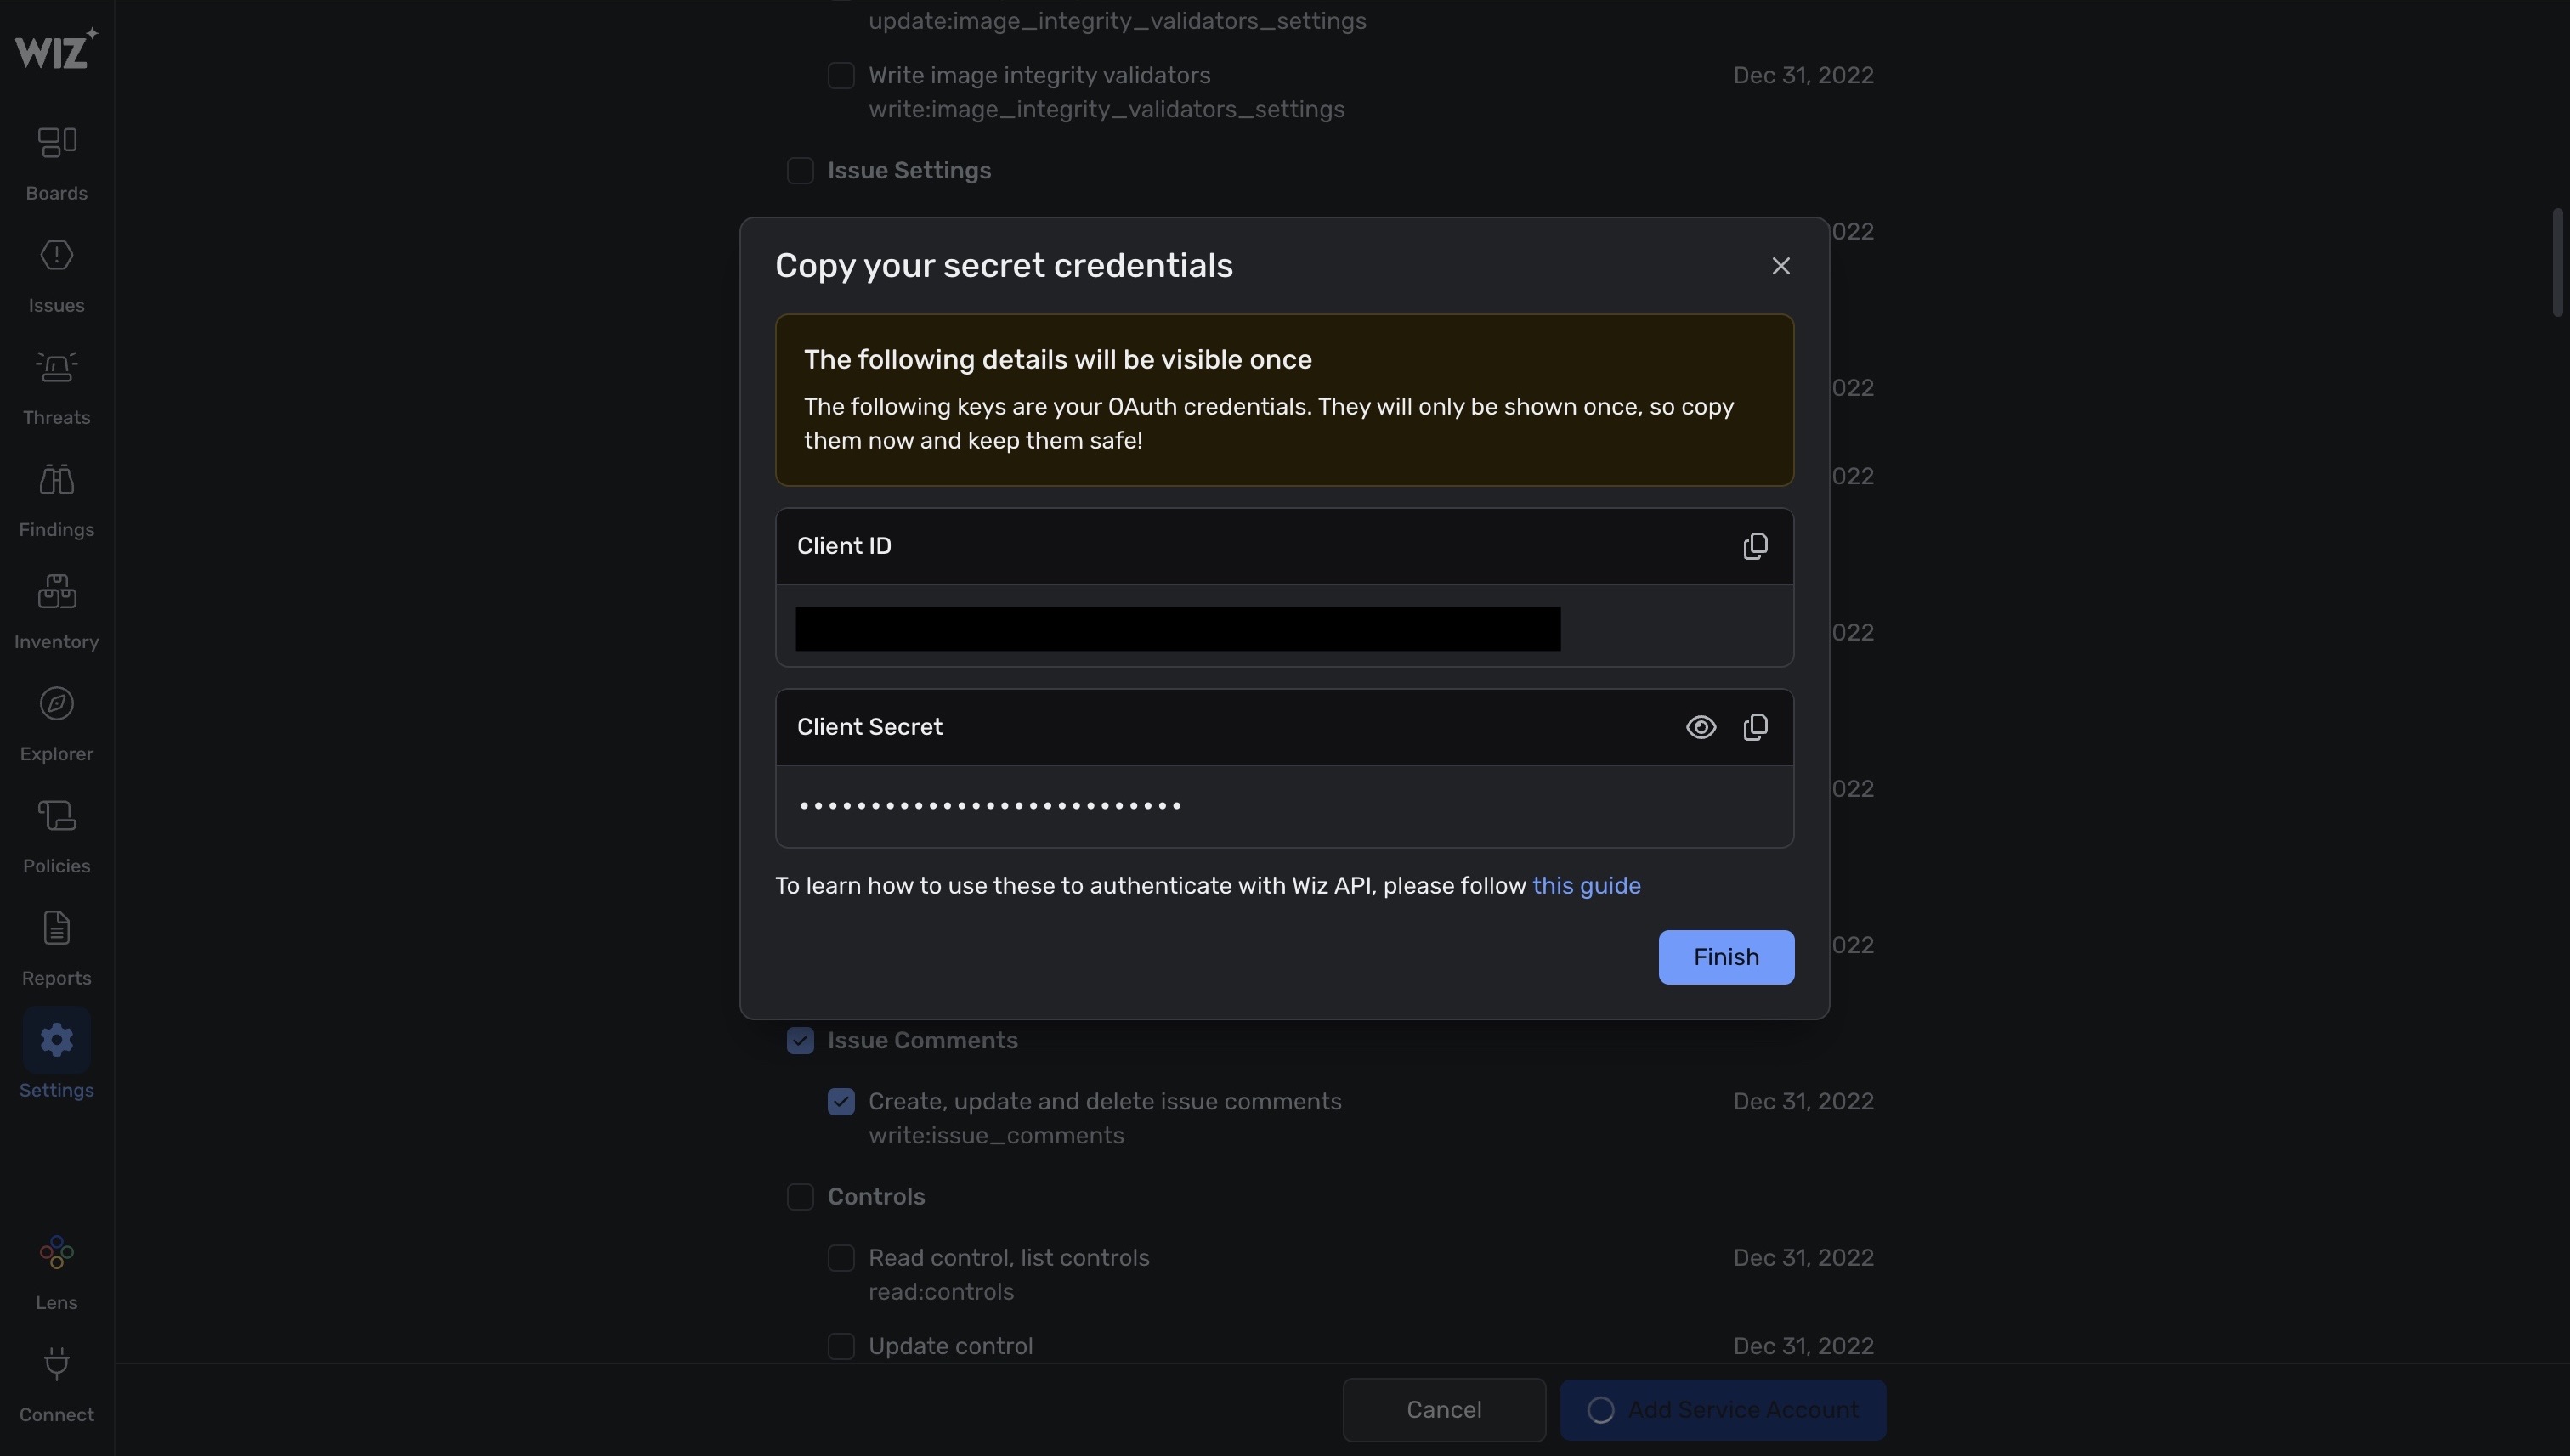Enable the Update control checkbox
Viewport: 2570px width, 1456px height.
tap(841, 1346)
